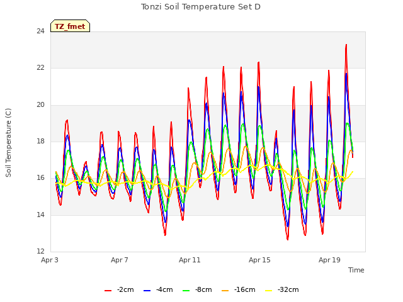The height and width of the screenshot is (302, 403).
Task: Click the green -8cm legend swatch
Action: click(186, 291)
